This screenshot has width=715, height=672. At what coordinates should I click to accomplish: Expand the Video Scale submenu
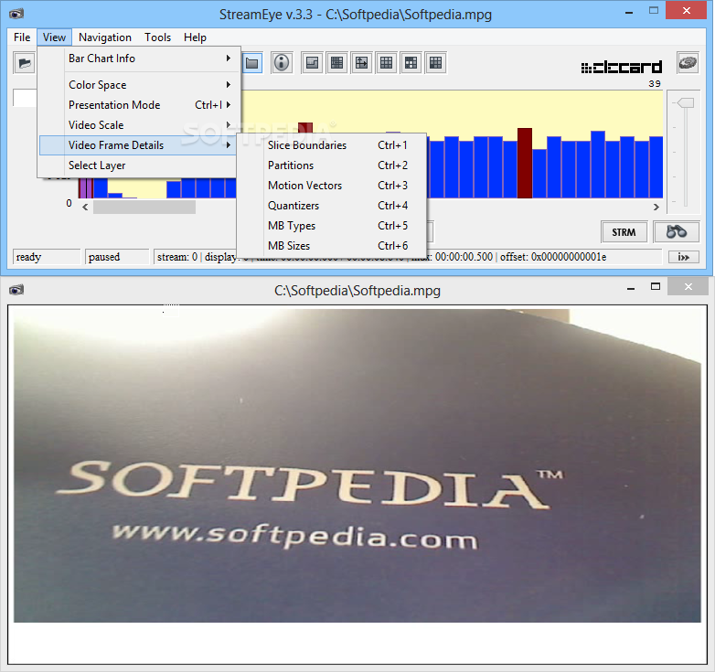pos(138,125)
